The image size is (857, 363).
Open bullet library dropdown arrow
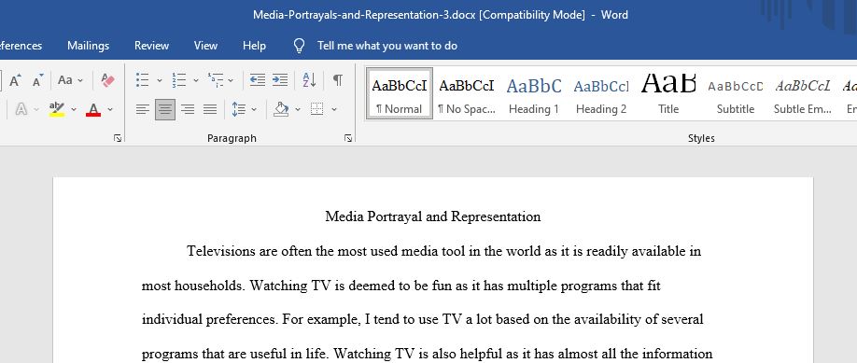[160, 81]
